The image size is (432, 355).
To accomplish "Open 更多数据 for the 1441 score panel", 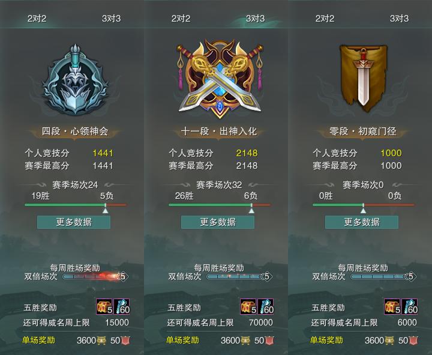I will tap(74, 222).
